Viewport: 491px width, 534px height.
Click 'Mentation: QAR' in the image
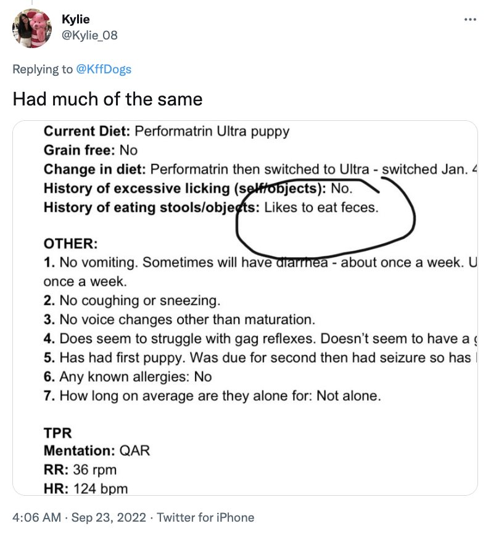tap(97, 450)
